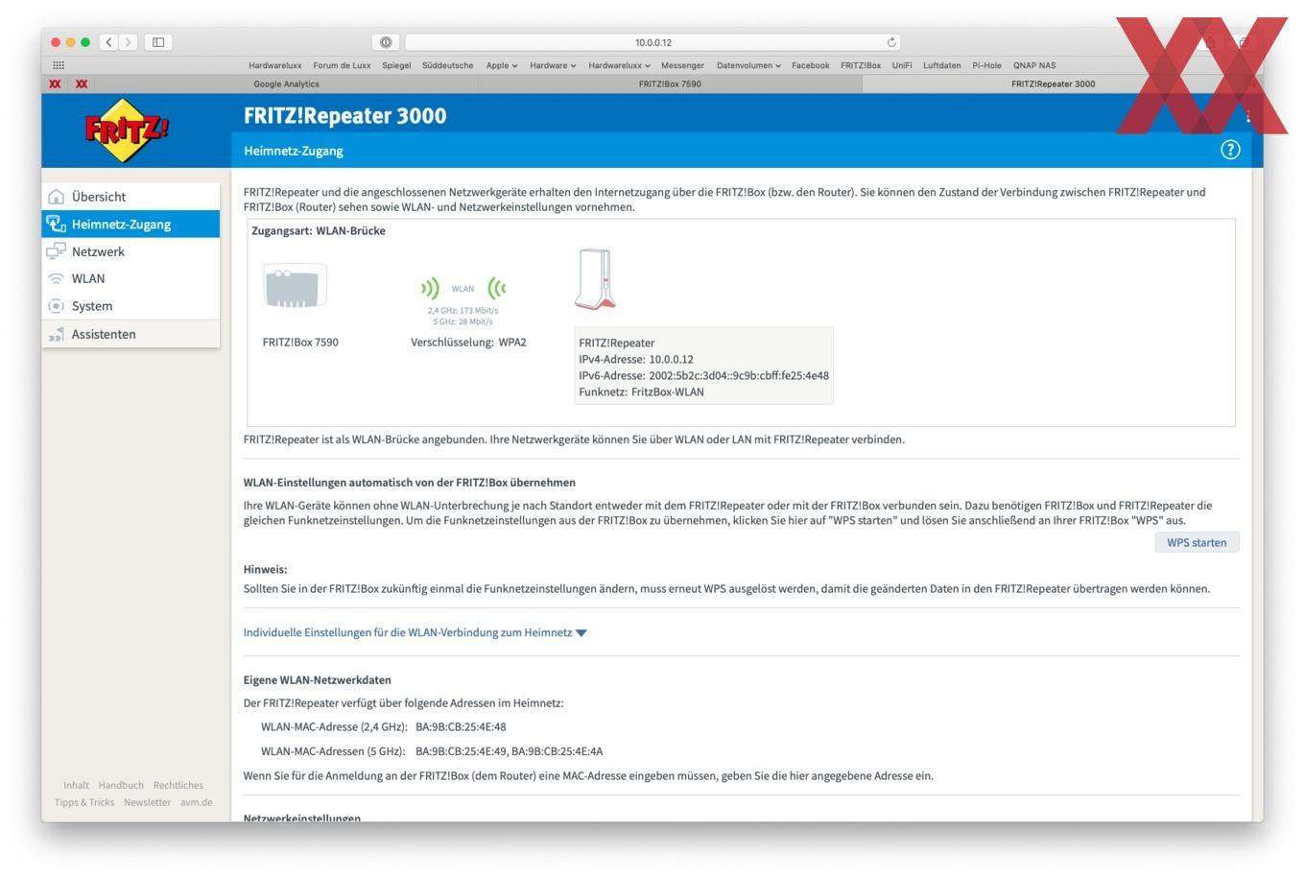Open the Hardware bookmarks folder dropdown
This screenshot has height=877, width=1305.
click(553, 65)
